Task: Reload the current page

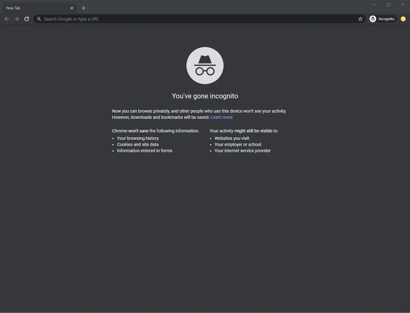Action: click(x=27, y=19)
